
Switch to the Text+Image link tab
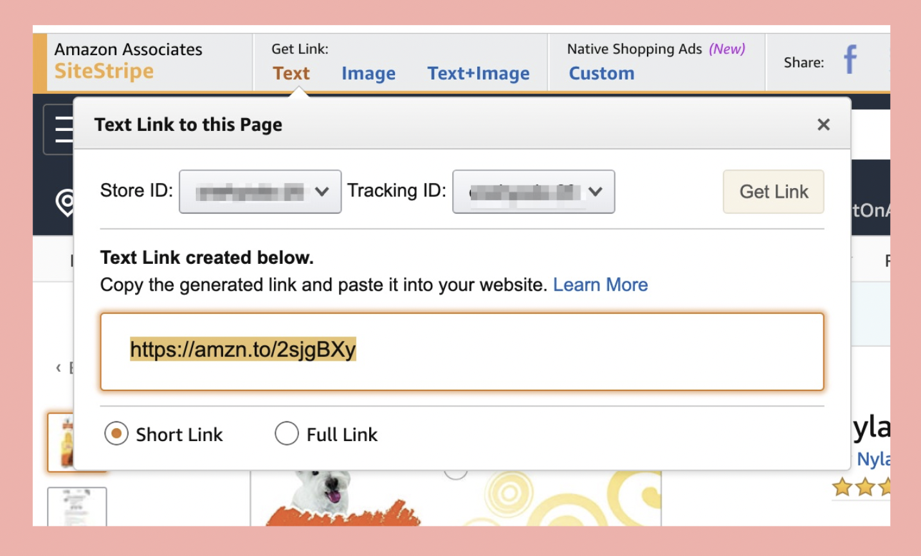click(x=478, y=73)
